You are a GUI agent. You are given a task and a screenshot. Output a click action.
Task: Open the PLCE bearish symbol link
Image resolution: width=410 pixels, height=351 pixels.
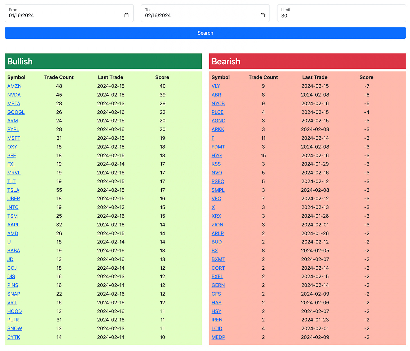(218, 112)
